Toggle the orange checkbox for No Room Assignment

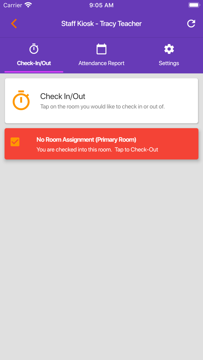15,142
